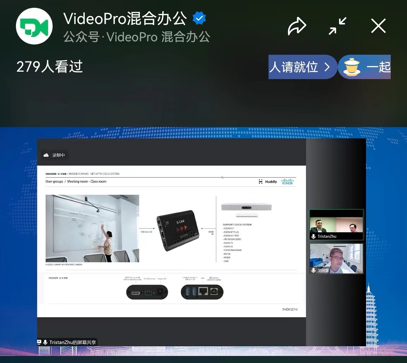Click the Huddly logo on slide

(268, 181)
